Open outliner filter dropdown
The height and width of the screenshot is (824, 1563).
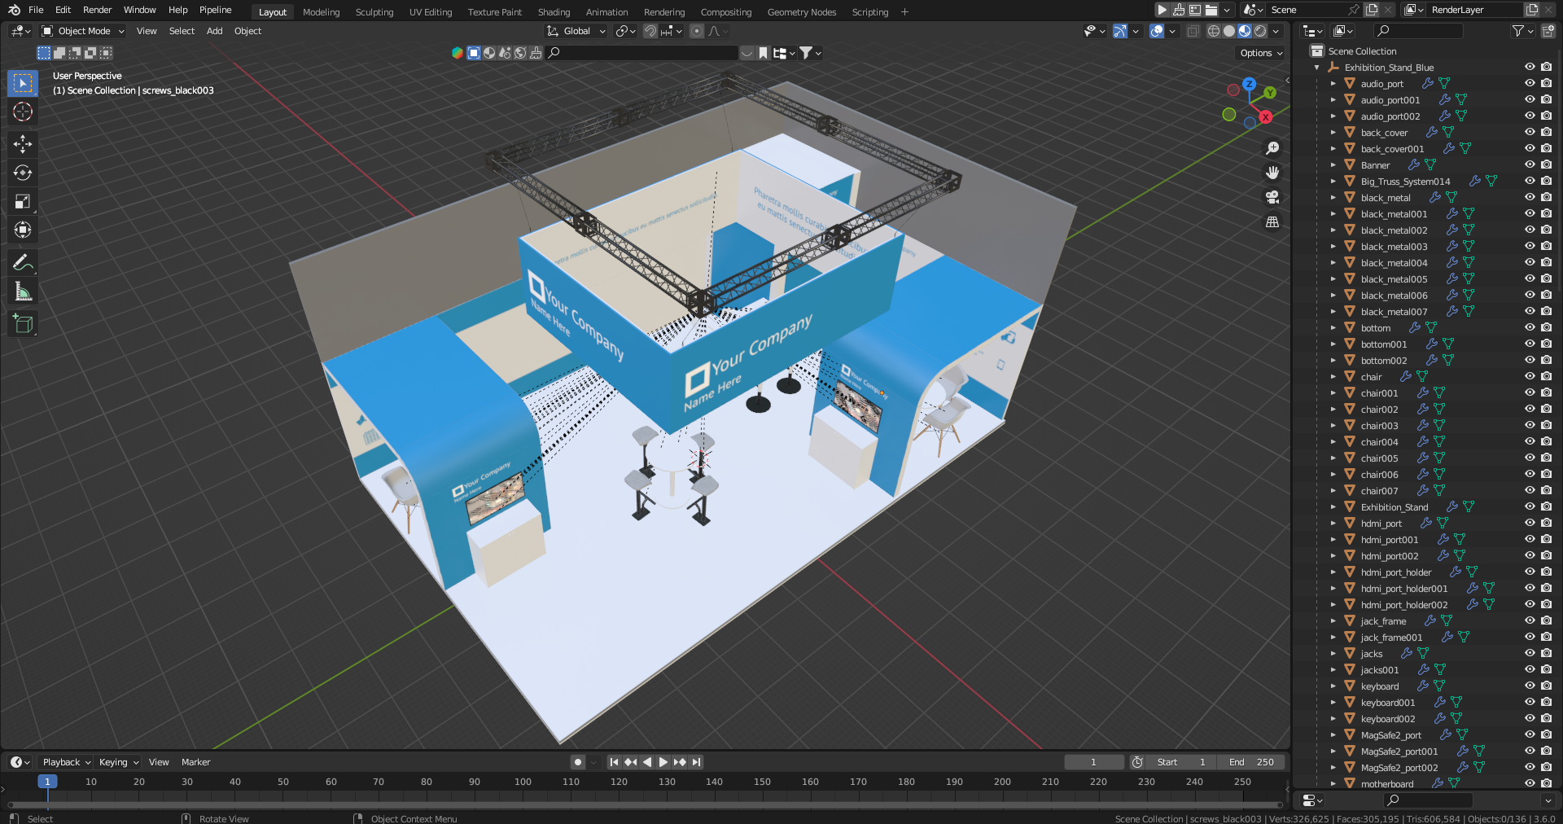click(1521, 31)
